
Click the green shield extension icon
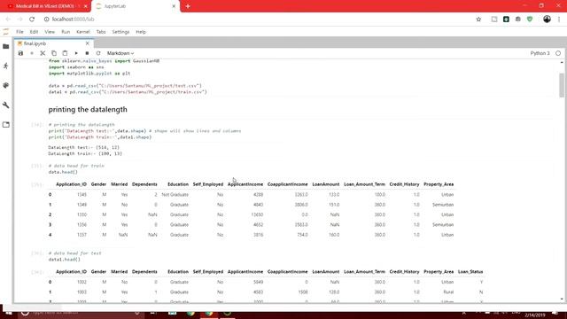pyautogui.click(x=530, y=19)
